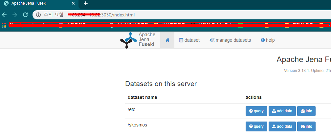Open the dataset tab
Viewport: 331px width, 136px height.
point(189,40)
